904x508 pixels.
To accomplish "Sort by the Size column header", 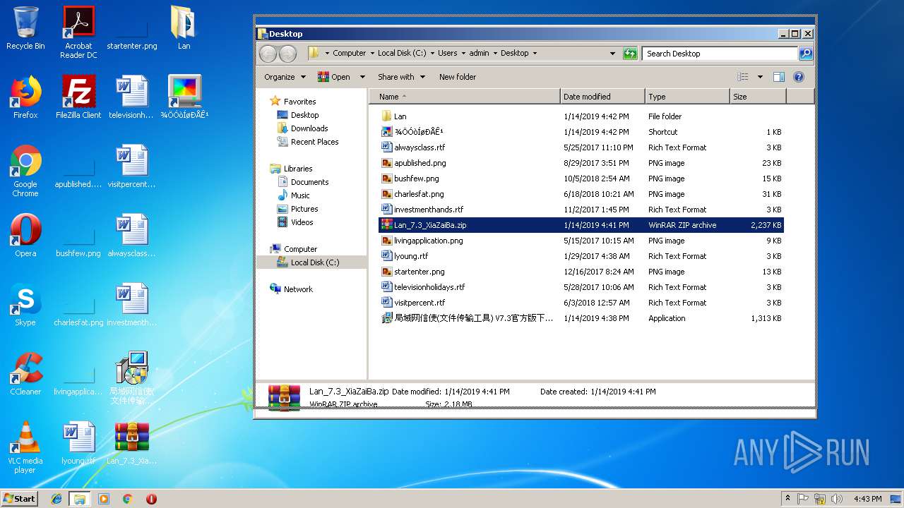I will (x=758, y=97).
